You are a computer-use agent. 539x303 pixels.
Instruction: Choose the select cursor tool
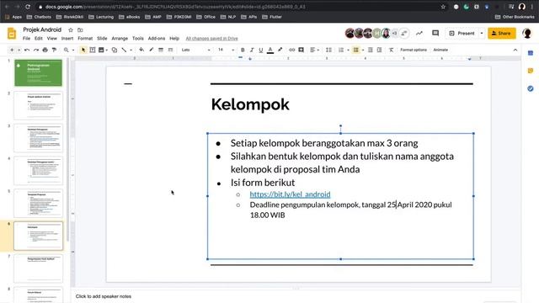(x=83, y=50)
